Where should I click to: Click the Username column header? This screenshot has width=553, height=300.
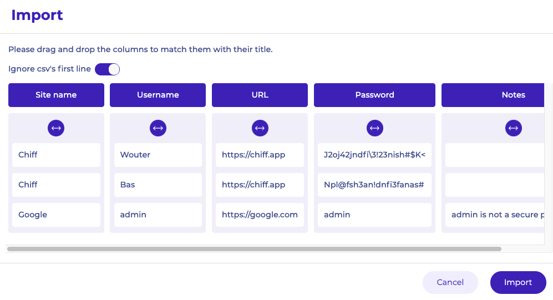pyautogui.click(x=158, y=95)
